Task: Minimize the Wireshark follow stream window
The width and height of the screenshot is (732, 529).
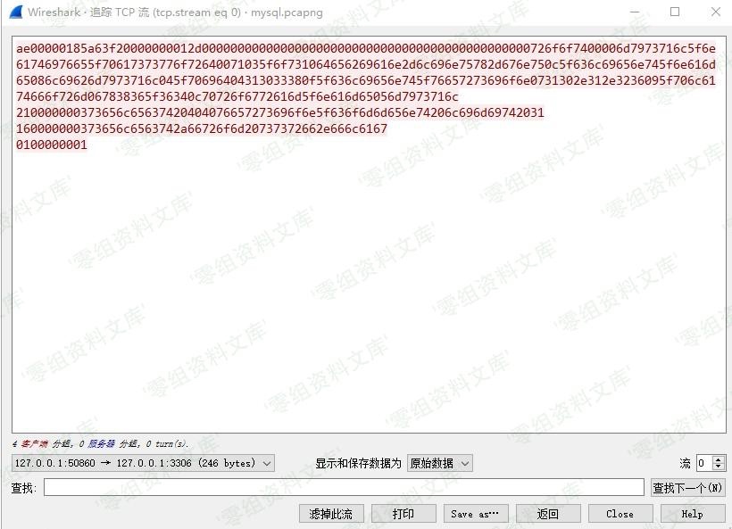Action: (635, 12)
